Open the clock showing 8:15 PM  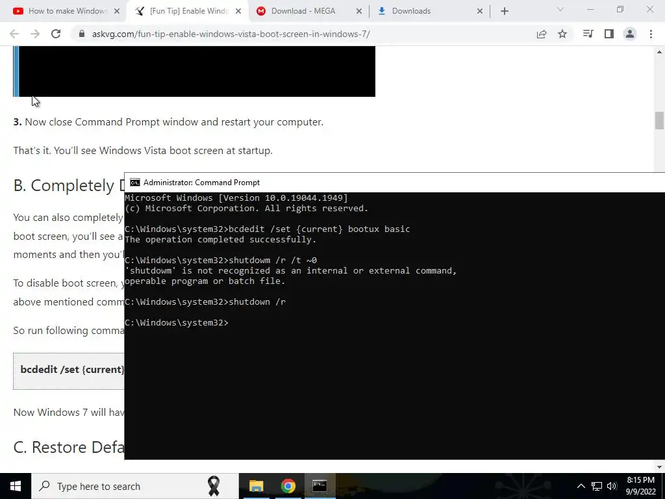pyautogui.click(x=640, y=486)
